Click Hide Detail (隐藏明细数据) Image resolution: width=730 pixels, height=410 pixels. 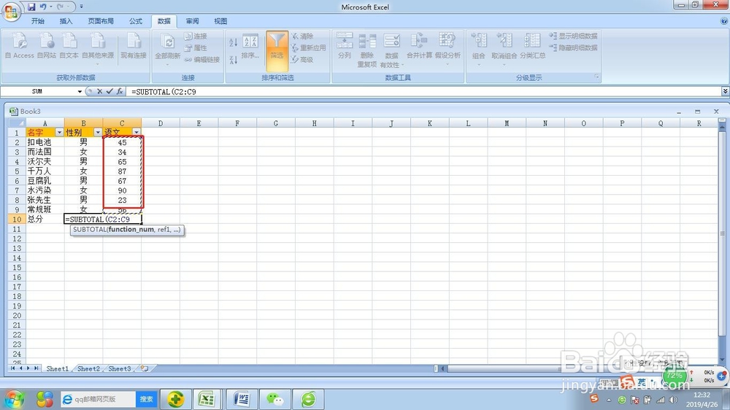(x=573, y=48)
